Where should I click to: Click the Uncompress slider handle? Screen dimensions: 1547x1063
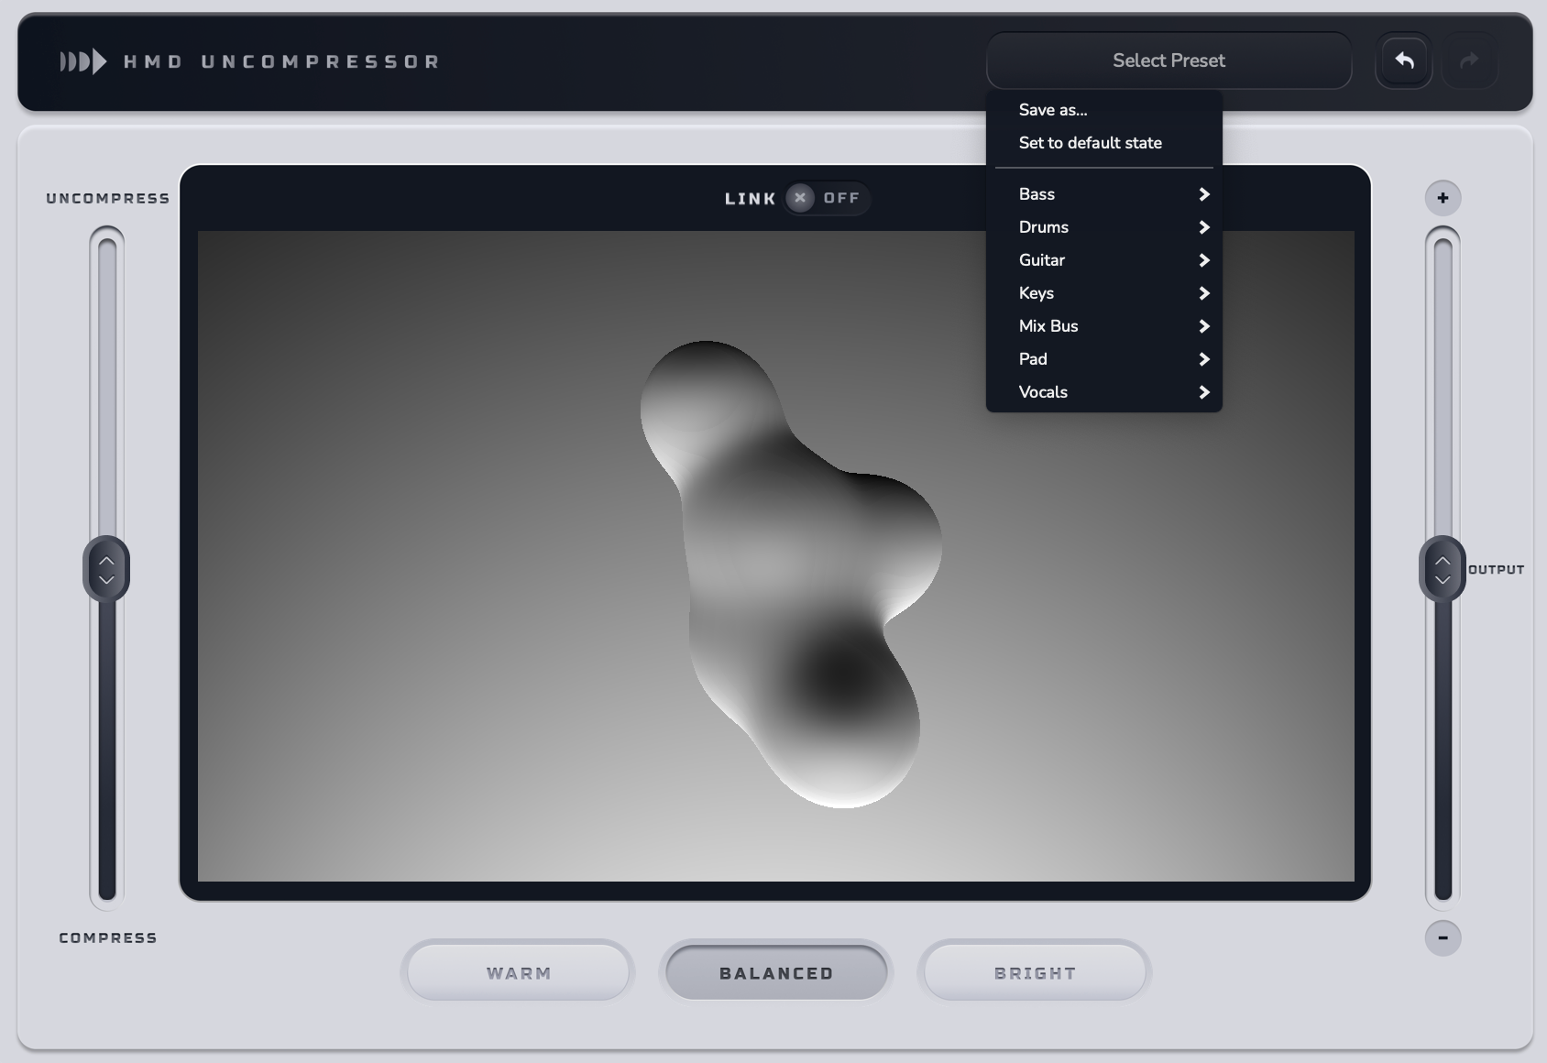point(106,568)
